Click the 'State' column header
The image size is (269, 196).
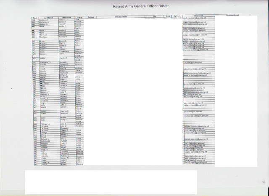(168, 16)
